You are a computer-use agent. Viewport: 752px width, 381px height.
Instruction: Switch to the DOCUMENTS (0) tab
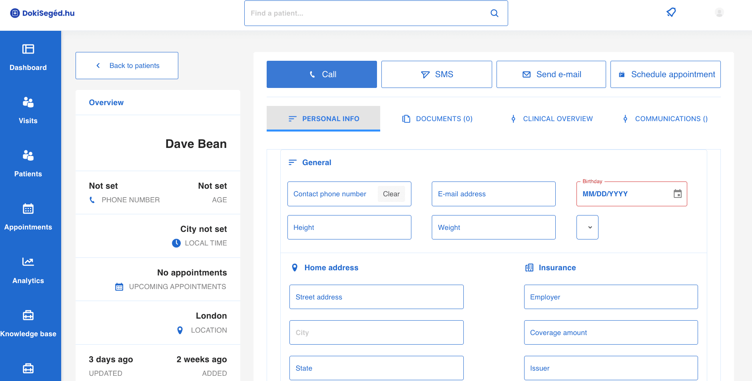point(437,119)
